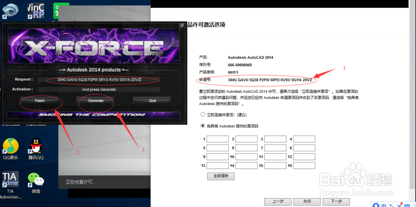
Task: Click the 全部清除 clear-all button
Action: [221, 176]
